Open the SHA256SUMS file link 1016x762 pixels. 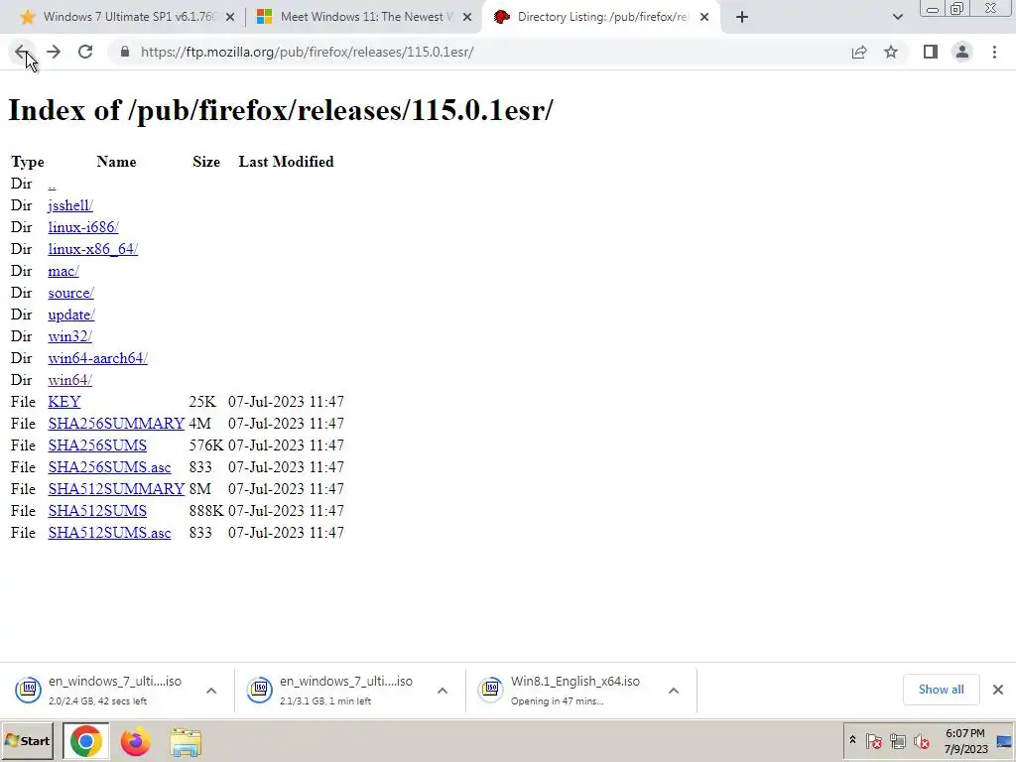(x=97, y=445)
